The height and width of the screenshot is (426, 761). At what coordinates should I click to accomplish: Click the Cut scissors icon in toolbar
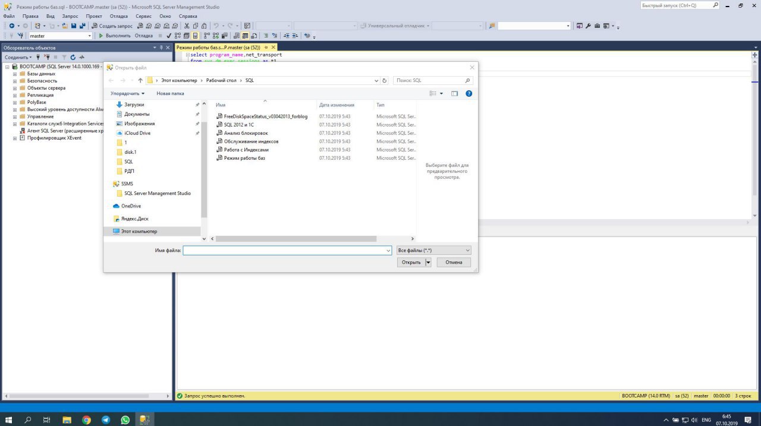tap(187, 26)
